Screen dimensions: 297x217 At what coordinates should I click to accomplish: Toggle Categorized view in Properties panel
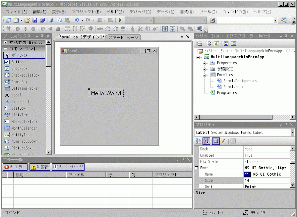tap(199, 141)
